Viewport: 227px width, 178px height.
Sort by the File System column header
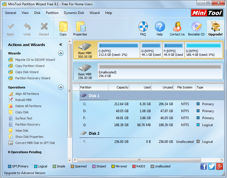[185, 87]
